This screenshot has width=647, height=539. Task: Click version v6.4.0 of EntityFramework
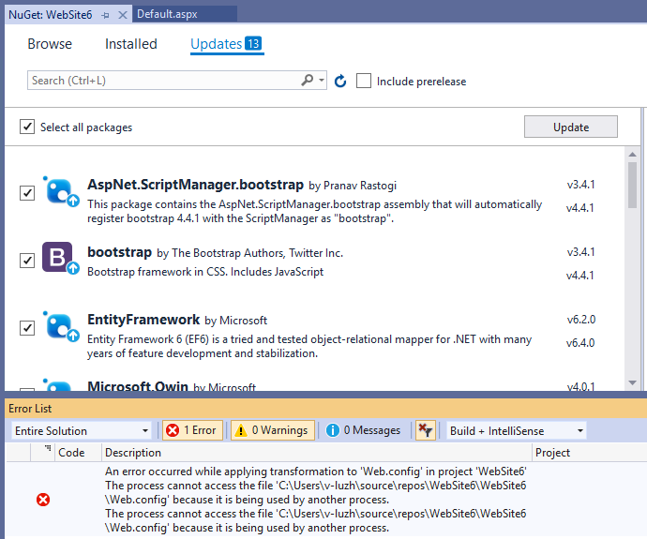580,343
